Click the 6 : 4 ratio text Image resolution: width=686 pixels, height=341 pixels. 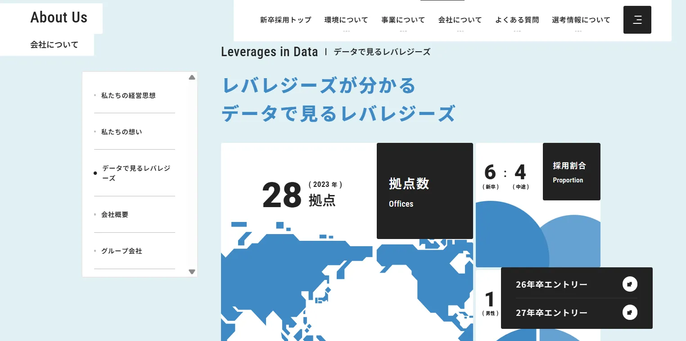(505, 173)
